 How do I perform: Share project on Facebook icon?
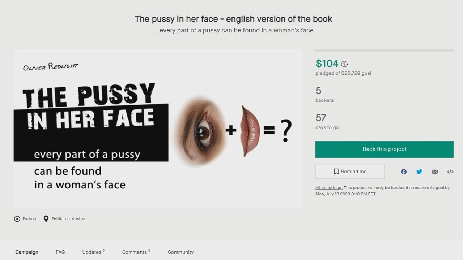(x=404, y=172)
